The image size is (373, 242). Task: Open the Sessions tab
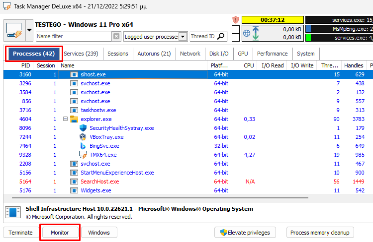pos(118,54)
